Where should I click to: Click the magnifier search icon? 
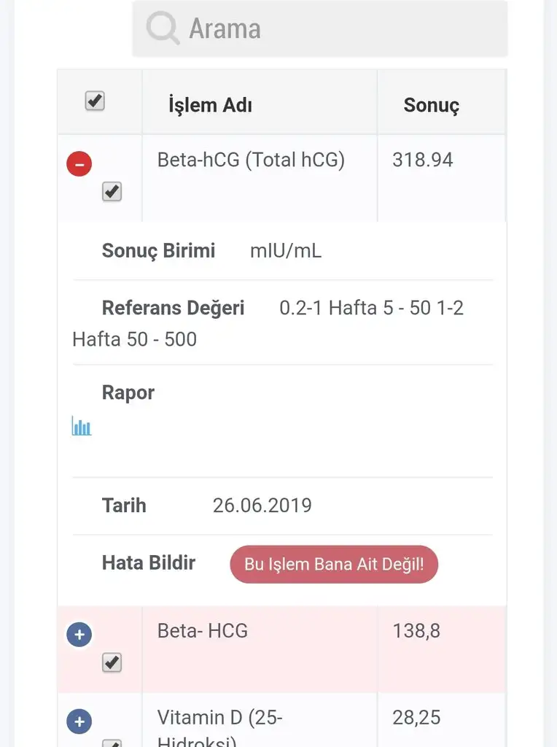163,29
